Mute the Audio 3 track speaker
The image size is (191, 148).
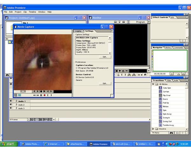point(11,108)
